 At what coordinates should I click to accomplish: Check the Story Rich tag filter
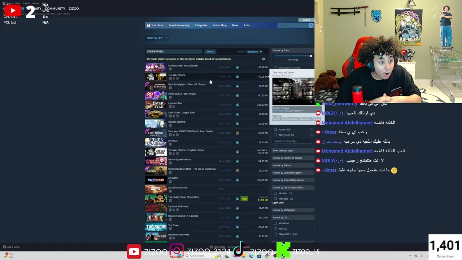coord(275,135)
